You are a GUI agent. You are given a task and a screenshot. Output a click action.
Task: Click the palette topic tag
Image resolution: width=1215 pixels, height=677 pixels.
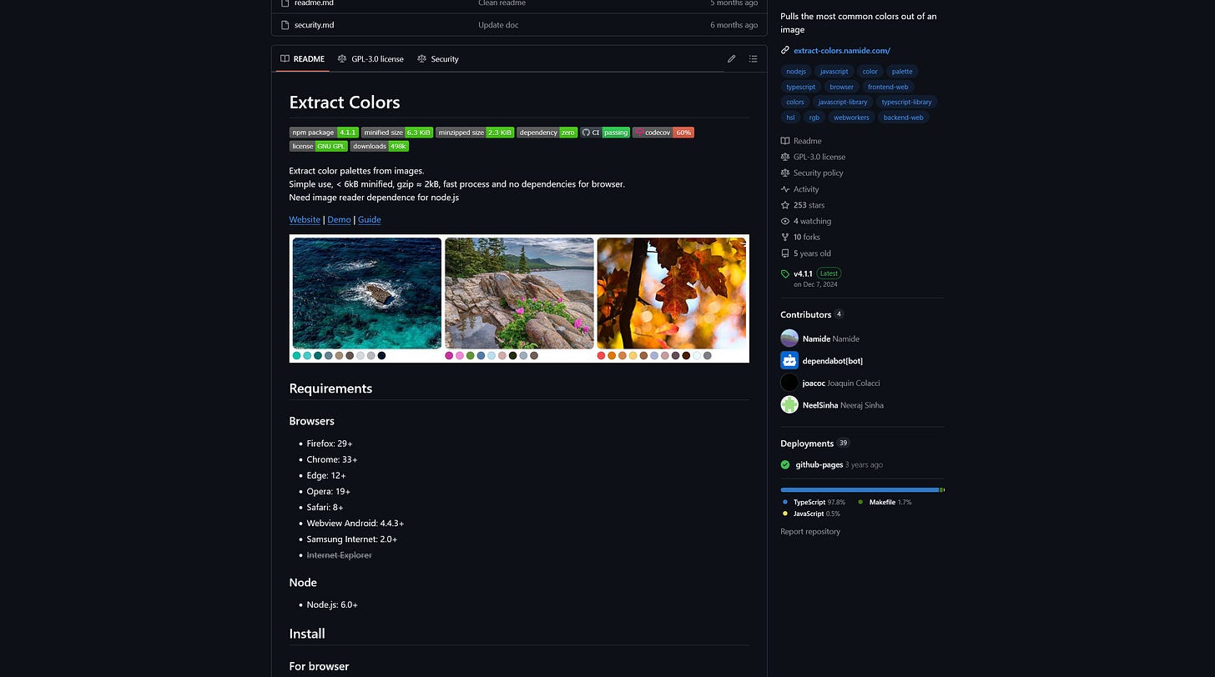(902, 72)
